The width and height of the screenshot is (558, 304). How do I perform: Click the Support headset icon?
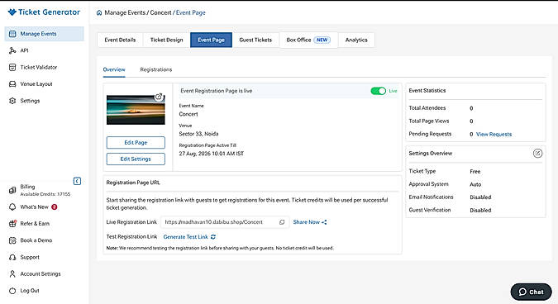12,257
